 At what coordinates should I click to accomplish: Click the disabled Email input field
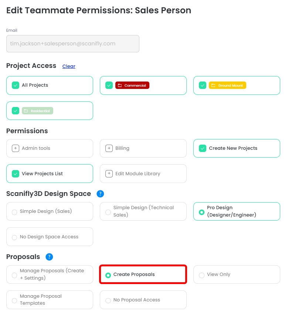(73, 44)
